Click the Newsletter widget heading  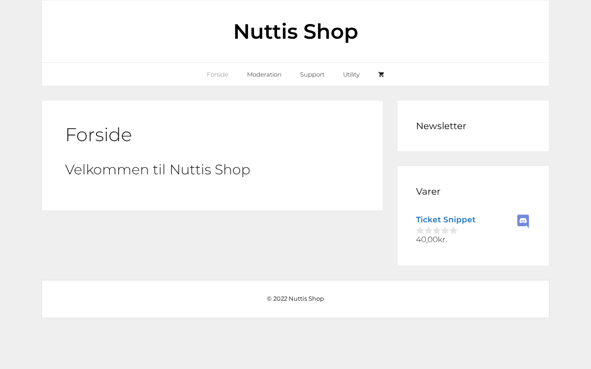pos(441,126)
